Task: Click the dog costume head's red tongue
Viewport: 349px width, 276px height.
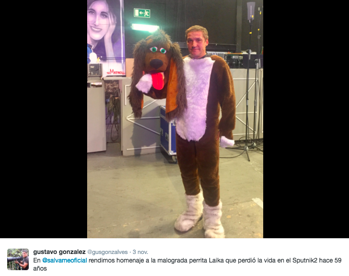Action: tap(158, 81)
